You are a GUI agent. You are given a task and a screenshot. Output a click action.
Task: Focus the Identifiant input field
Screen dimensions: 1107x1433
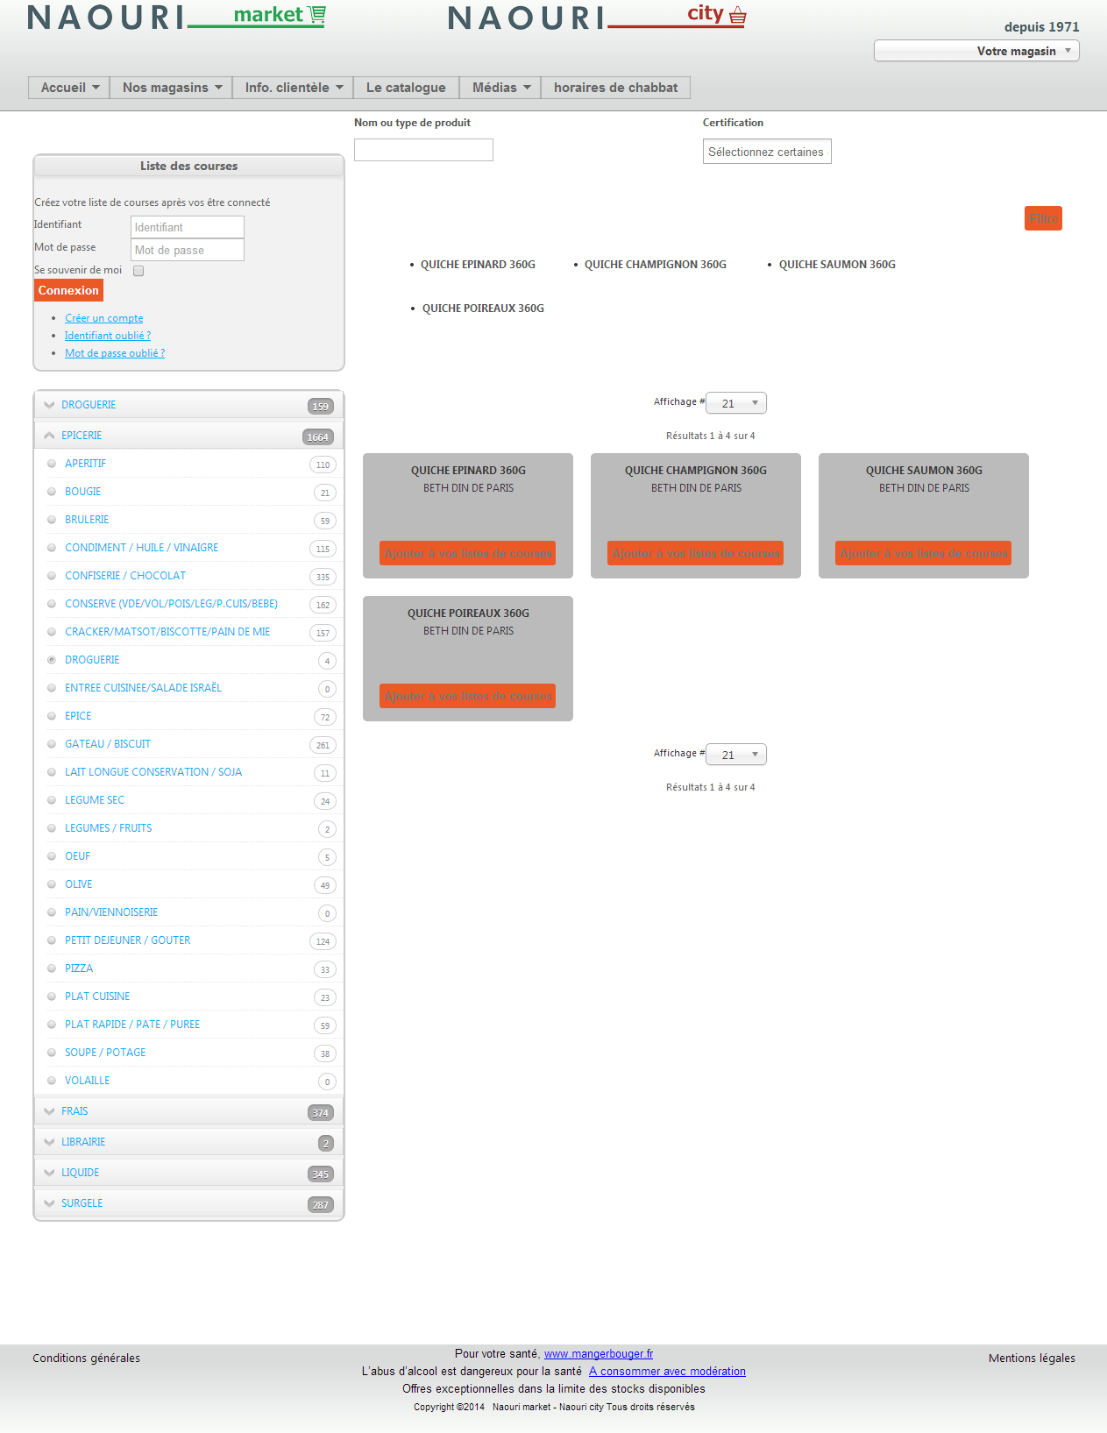pos(188,227)
